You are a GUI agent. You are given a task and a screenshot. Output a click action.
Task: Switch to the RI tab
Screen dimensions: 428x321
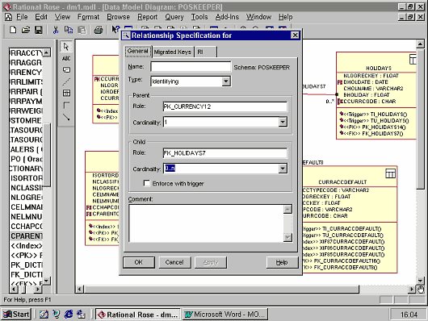tap(206, 52)
